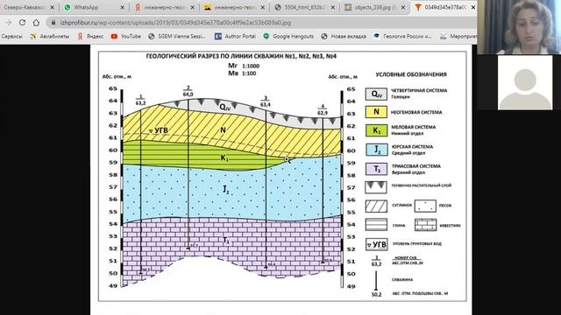This screenshot has height=315, width=561.
Task: Open the Геология России bookmark
Action: (x=402, y=37)
